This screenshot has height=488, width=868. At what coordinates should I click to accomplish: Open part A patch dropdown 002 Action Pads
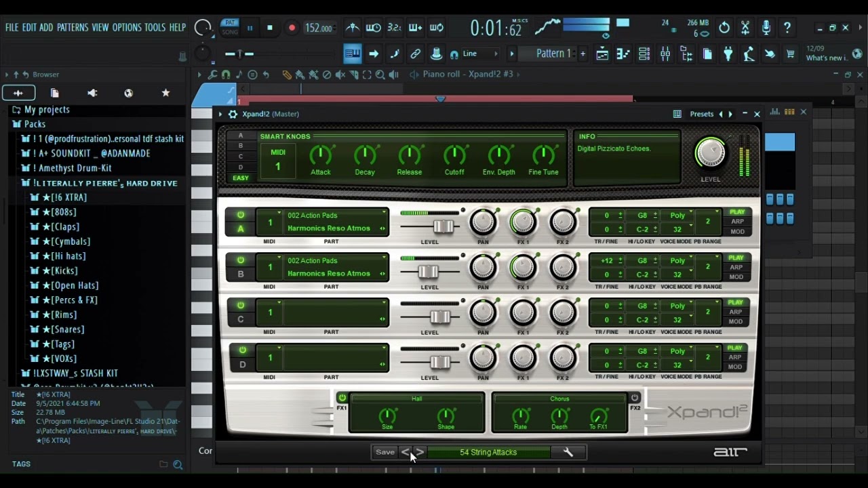336,216
